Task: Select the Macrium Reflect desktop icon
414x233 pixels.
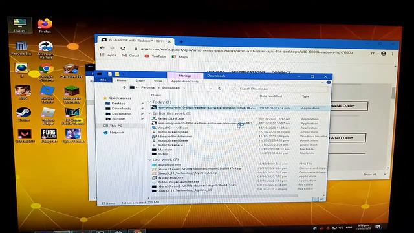Action: (x=46, y=50)
